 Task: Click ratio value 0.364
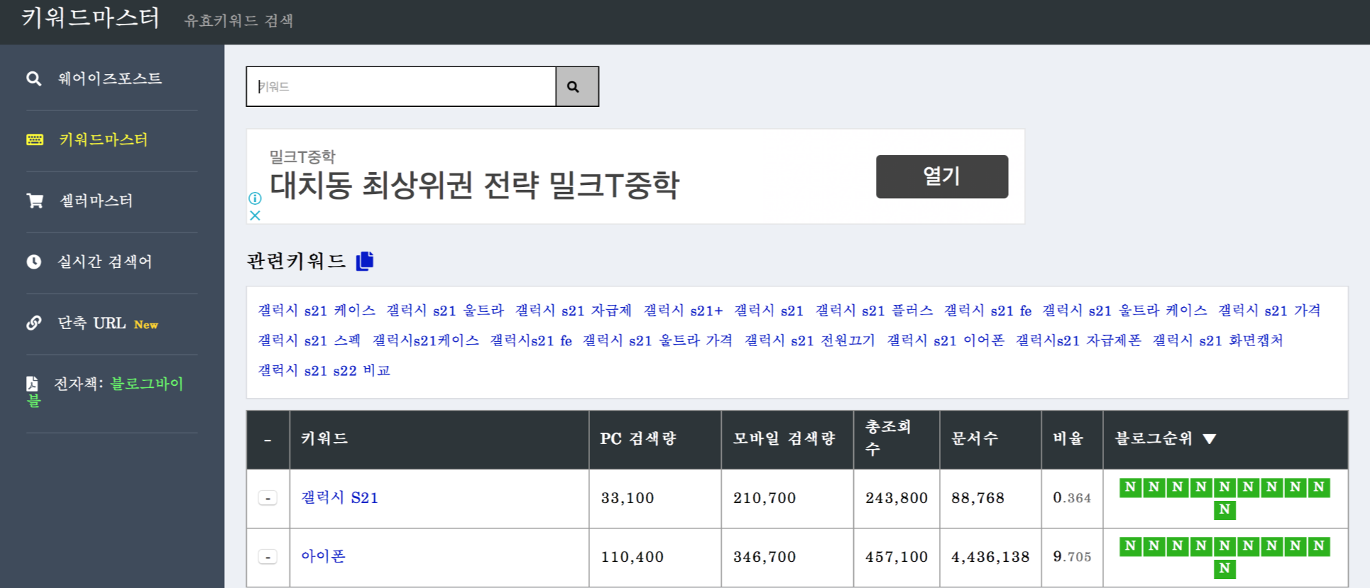(x=1072, y=498)
